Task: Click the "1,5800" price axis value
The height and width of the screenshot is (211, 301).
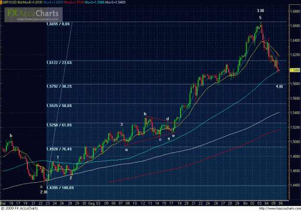Action: pyautogui.click(x=295, y=84)
